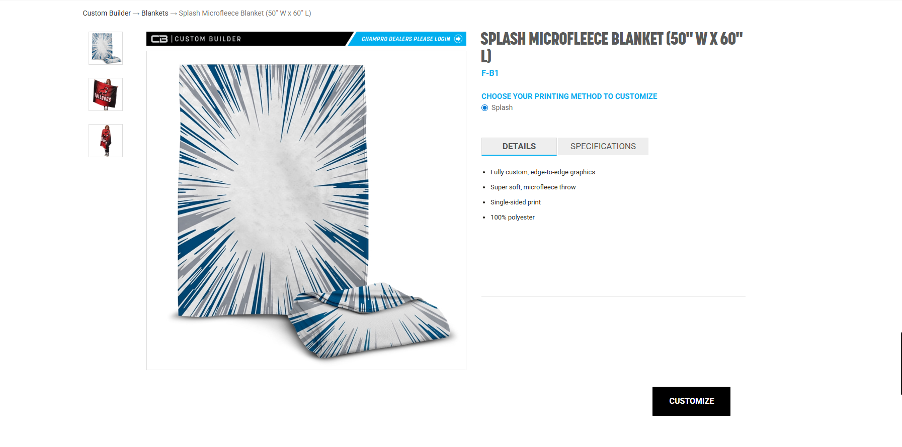Click the large blanket product image
Viewport: 902px width, 447px height.
pos(306,210)
